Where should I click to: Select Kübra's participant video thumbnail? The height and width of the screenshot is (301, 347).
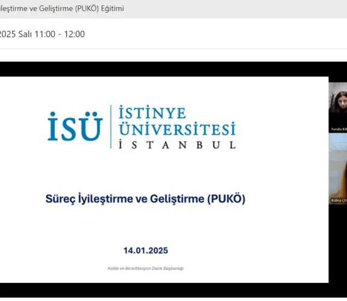click(338, 169)
